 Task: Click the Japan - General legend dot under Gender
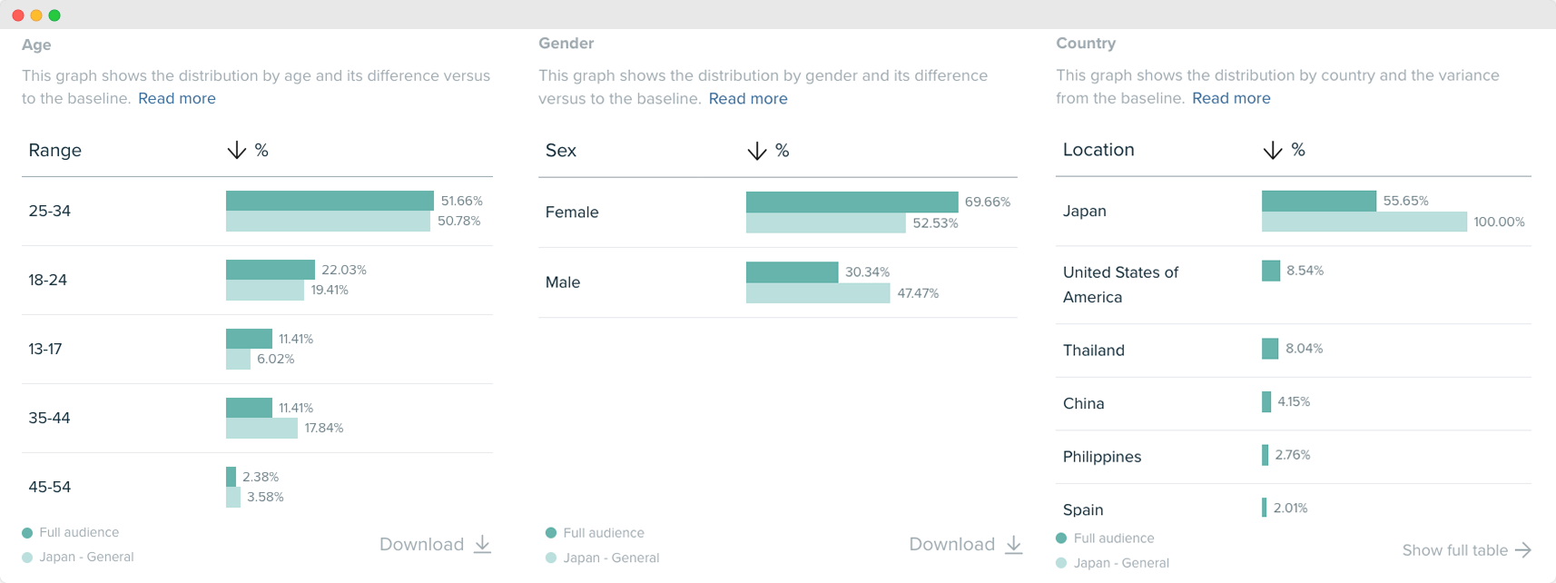tap(551, 558)
